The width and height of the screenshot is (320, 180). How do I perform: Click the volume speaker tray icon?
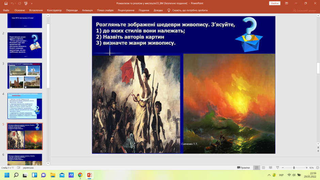(x=294, y=175)
